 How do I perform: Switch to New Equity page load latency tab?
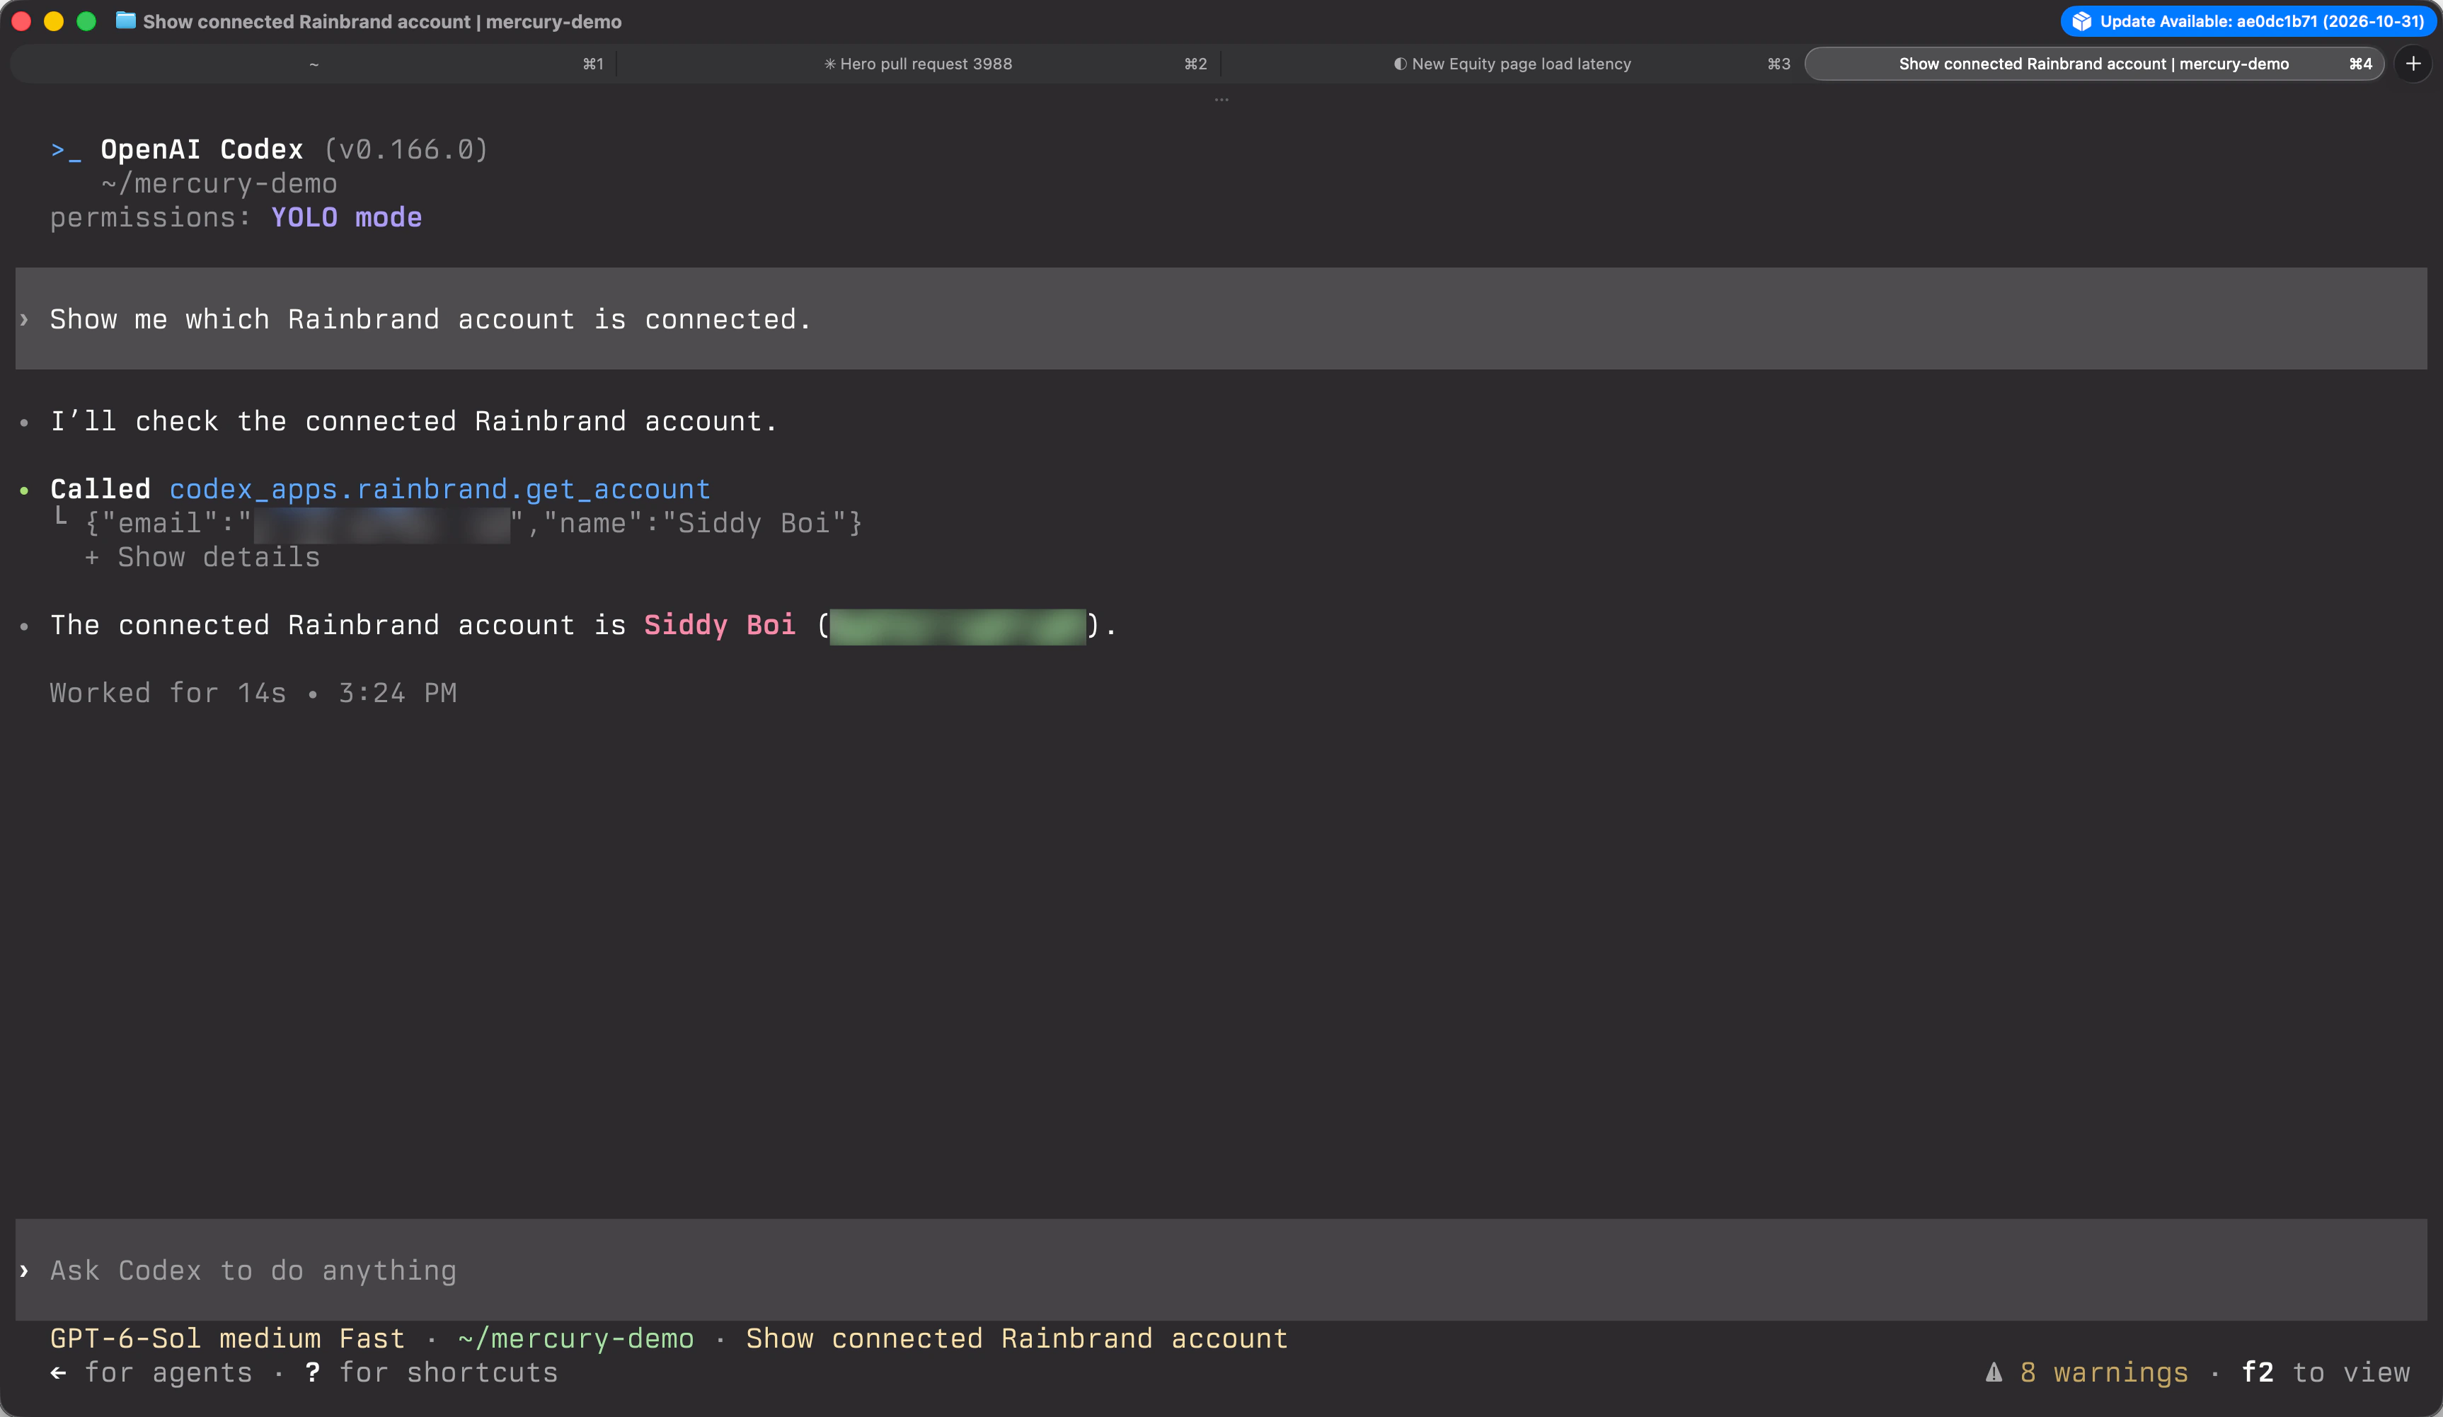[1512, 64]
